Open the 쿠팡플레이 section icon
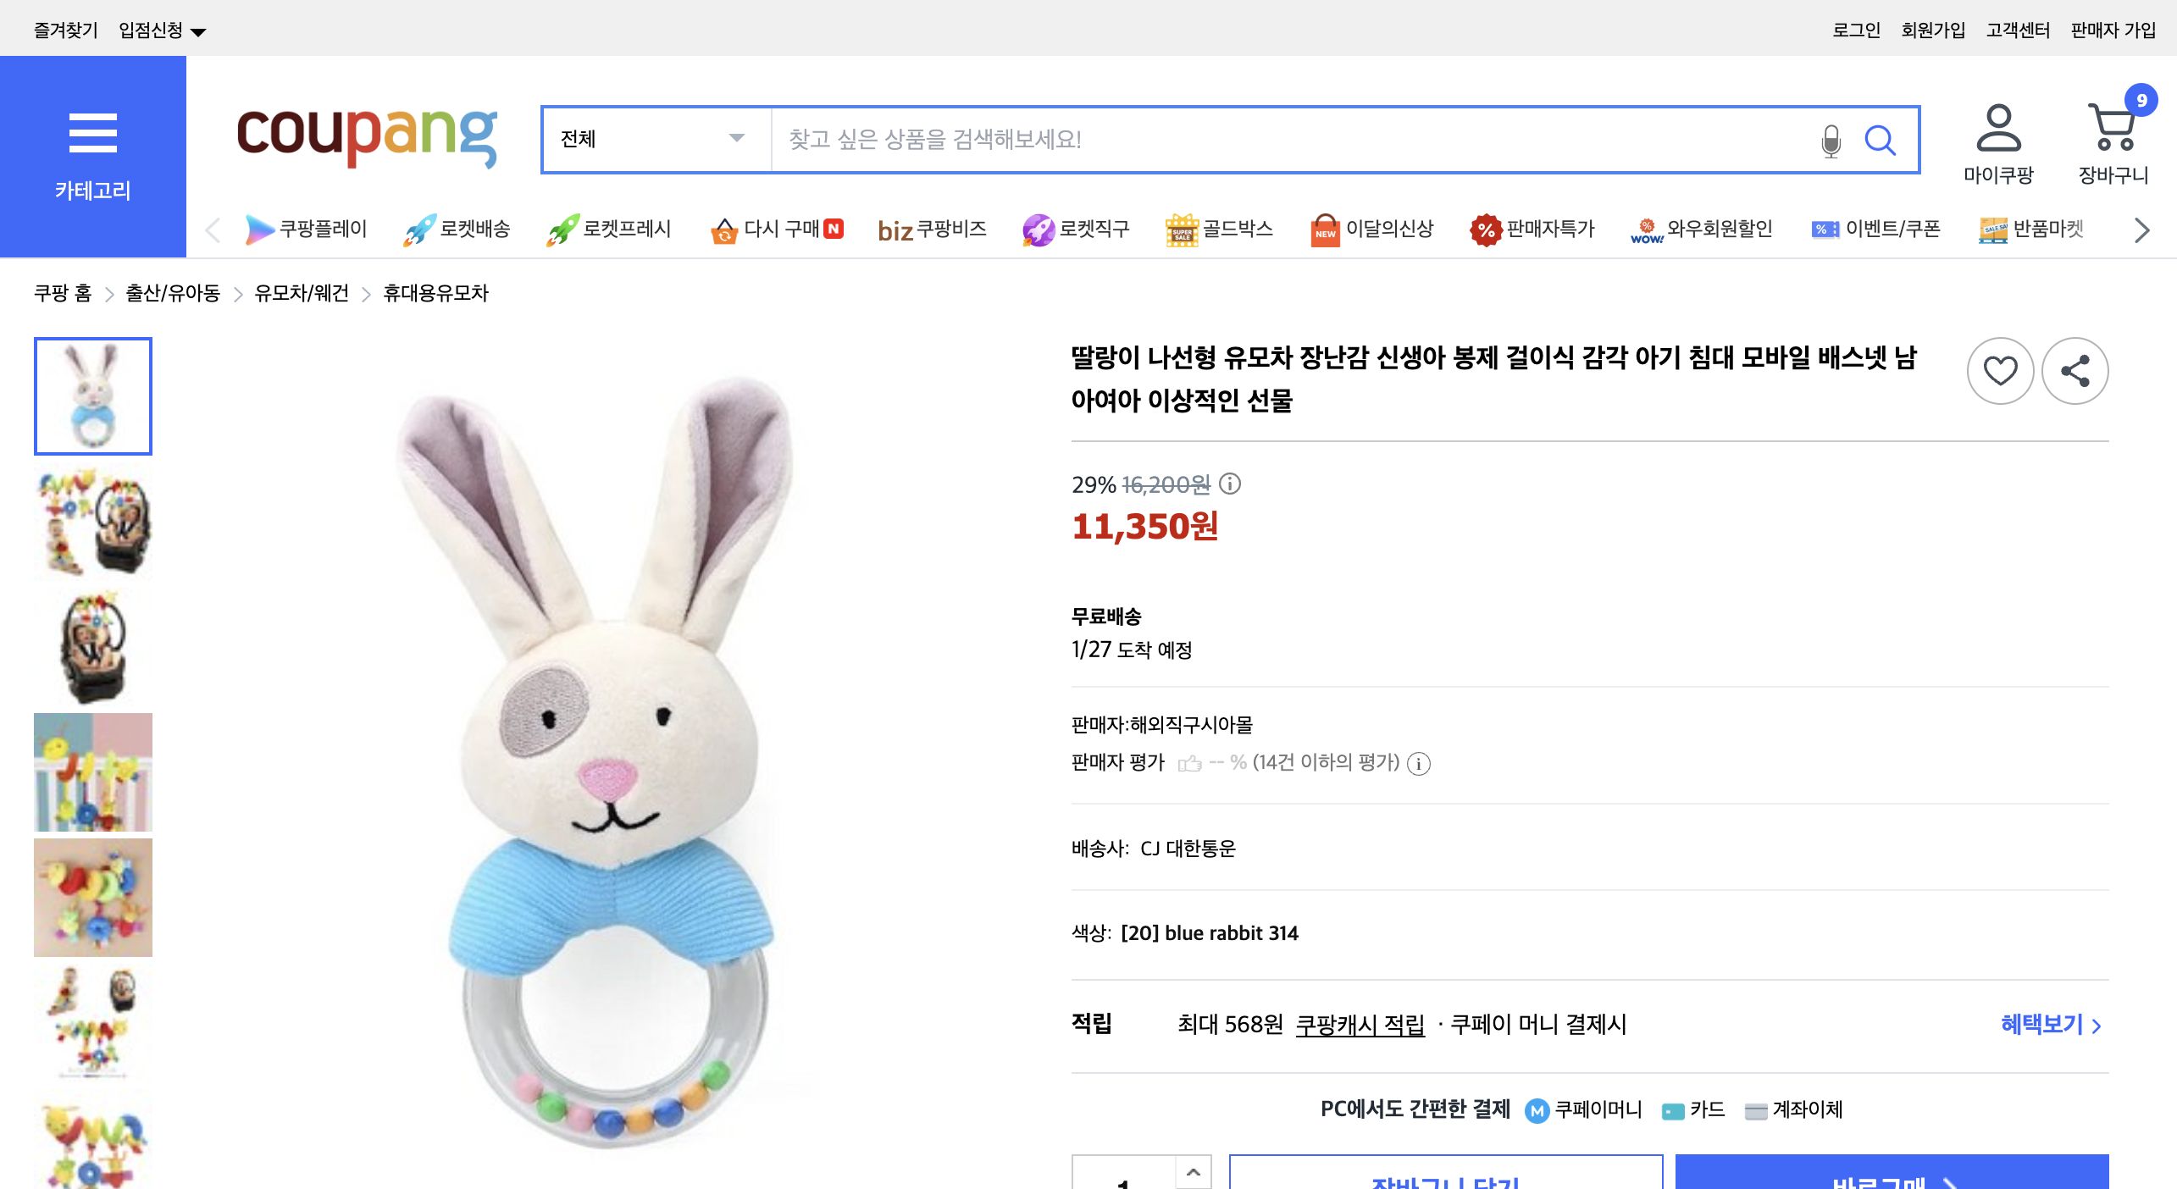The width and height of the screenshot is (2177, 1189). (x=258, y=229)
